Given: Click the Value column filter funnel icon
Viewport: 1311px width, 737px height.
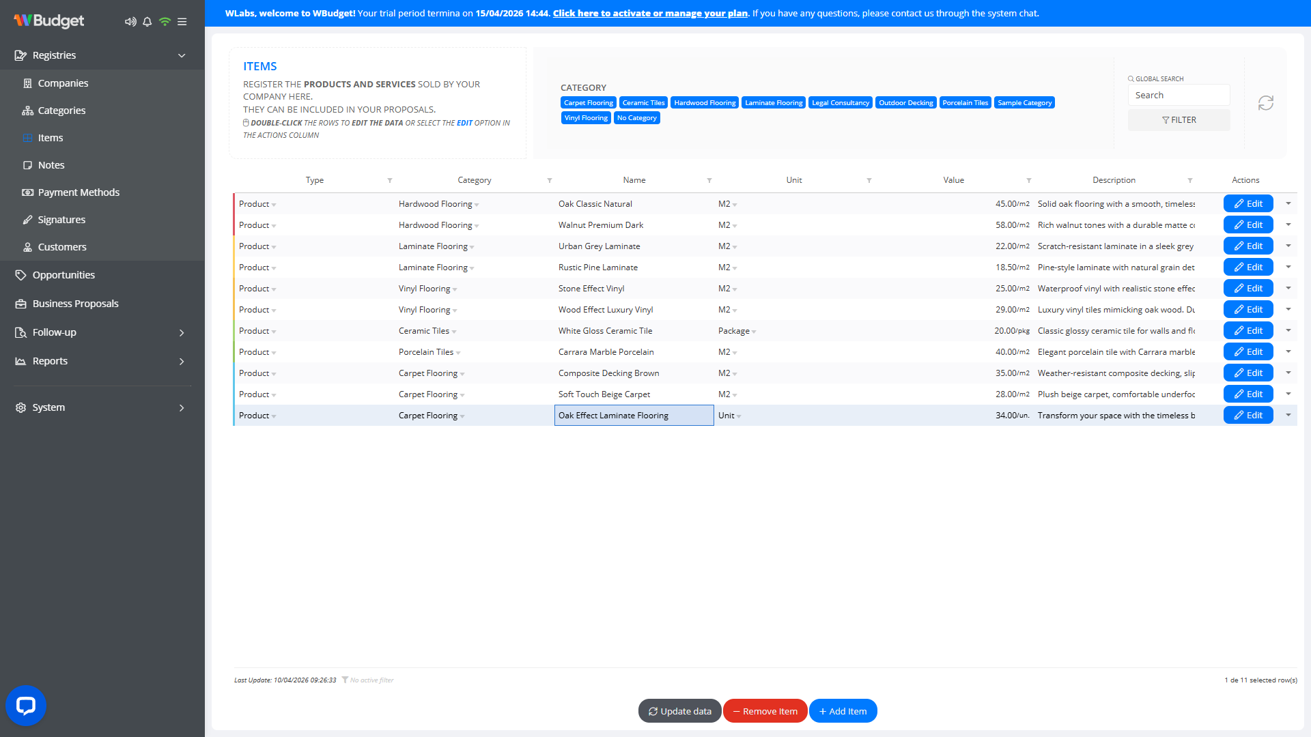Looking at the screenshot, I should (x=1028, y=181).
